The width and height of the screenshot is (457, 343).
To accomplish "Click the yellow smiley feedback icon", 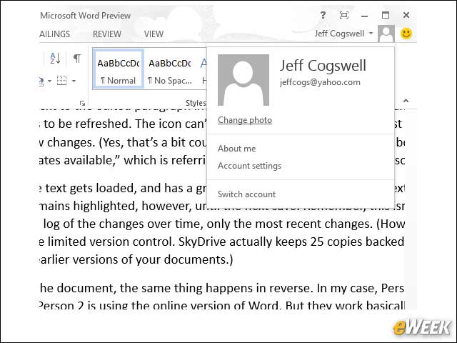I will [x=406, y=34].
